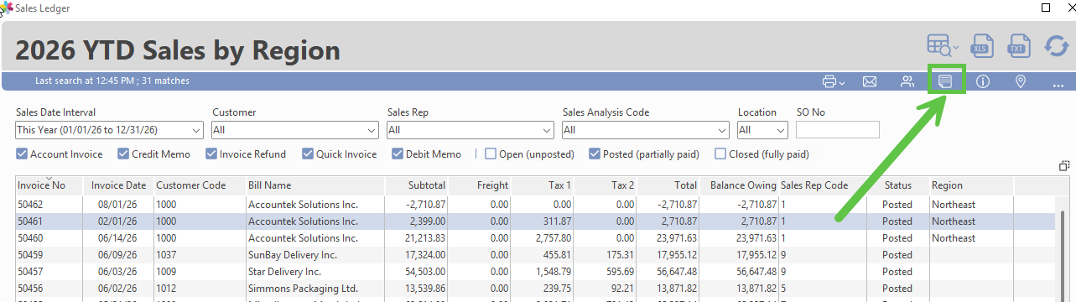Expand the Sales Date Interval dropdown

tap(196, 130)
